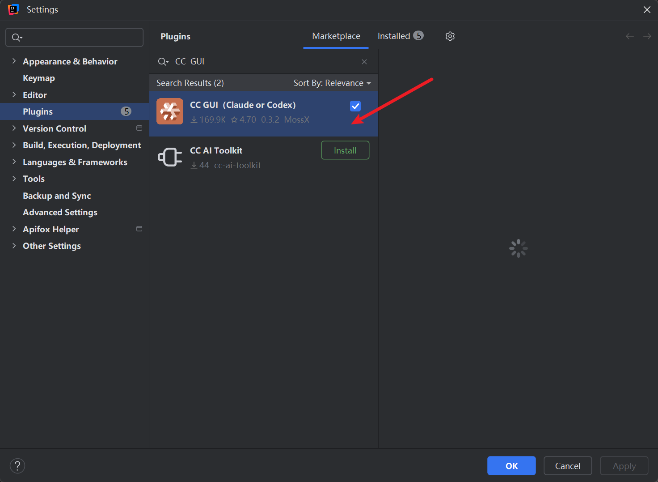This screenshot has width=658, height=482.
Task: Click the 0.3.2 version number
Action: (x=270, y=120)
